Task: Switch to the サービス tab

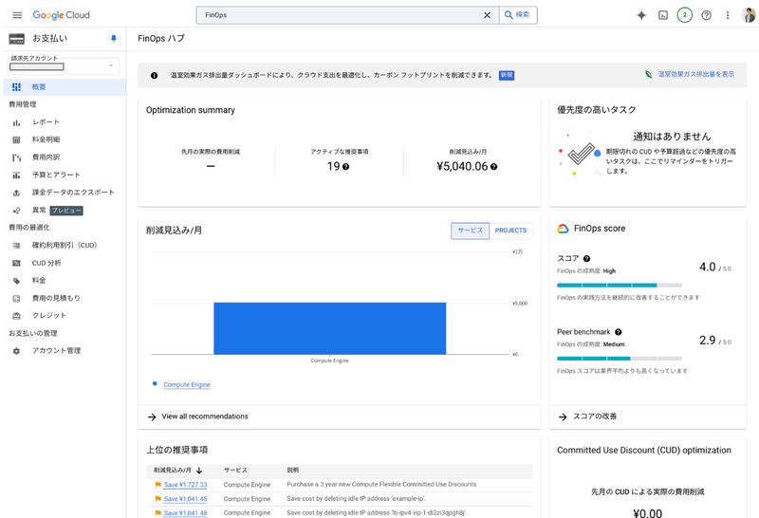Action: (x=470, y=231)
